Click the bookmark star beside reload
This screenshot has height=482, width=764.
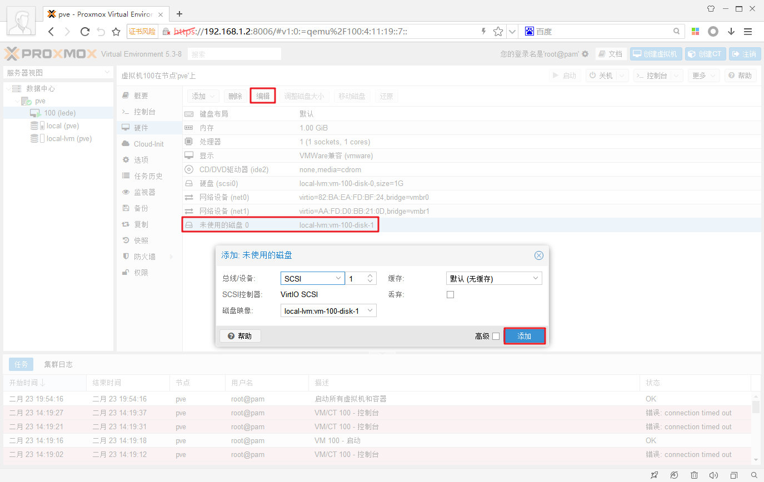pyautogui.click(x=116, y=32)
